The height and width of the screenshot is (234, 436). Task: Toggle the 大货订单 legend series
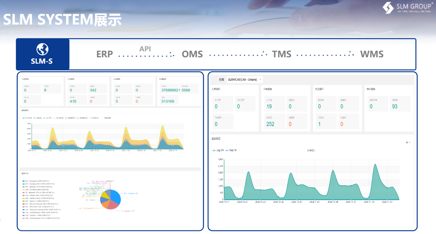(x=231, y=150)
